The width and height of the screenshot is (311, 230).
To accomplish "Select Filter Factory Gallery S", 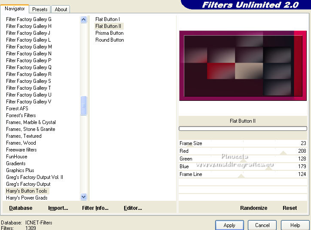I will tap(28, 81).
